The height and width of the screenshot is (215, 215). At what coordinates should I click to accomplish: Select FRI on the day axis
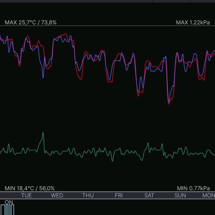[119, 195]
